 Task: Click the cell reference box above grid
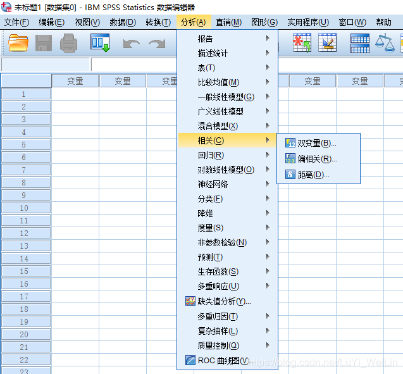click(46, 65)
